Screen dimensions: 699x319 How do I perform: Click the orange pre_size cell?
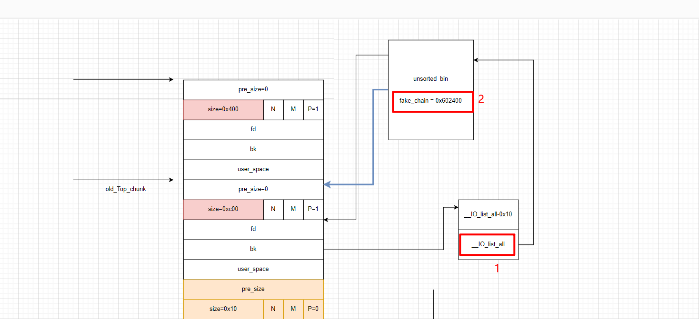[253, 289]
